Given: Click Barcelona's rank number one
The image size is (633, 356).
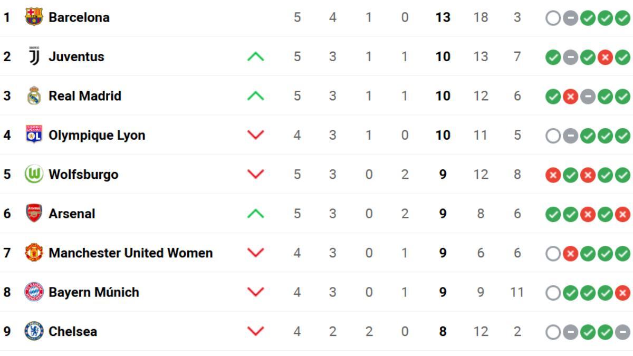Looking at the screenshot, I should click(x=6, y=16).
